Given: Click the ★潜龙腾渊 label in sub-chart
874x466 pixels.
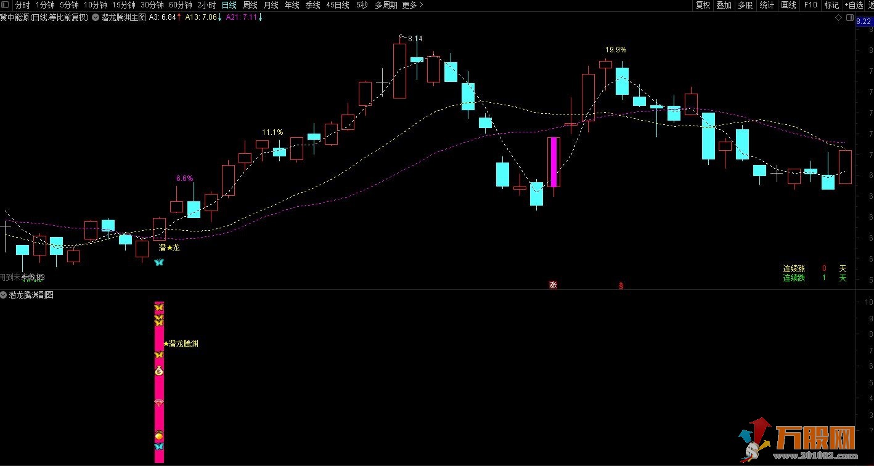Looking at the screenshot, I should 181,343.
